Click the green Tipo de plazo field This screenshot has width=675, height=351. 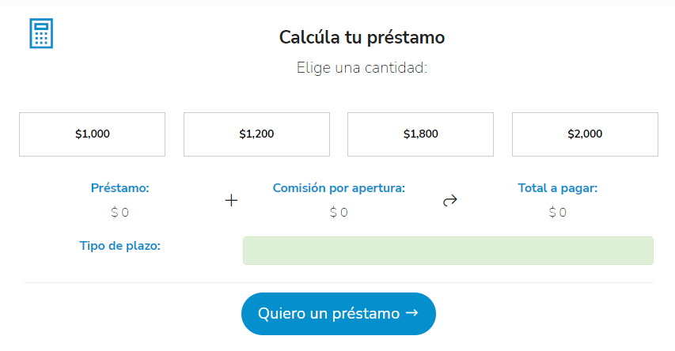pos(448,251)
